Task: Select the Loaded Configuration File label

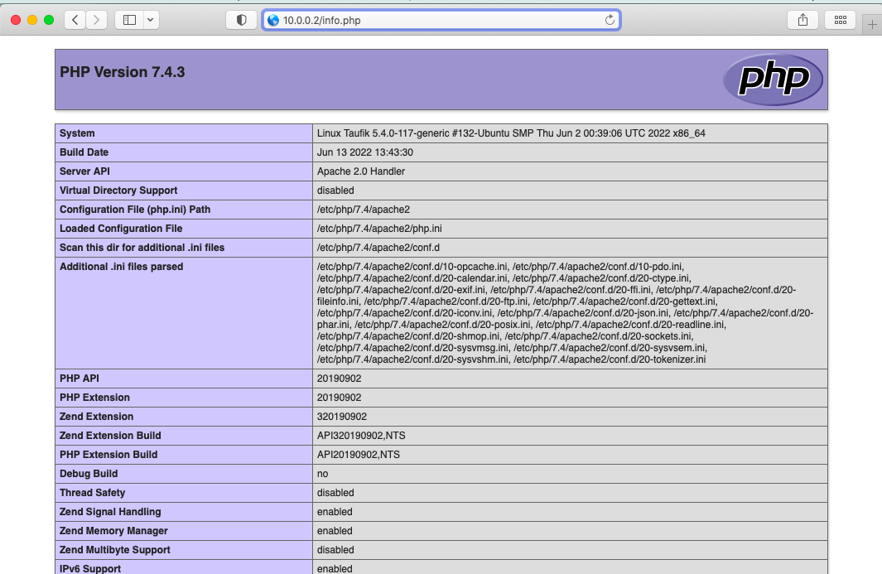Action: click(x=121, y=229)
